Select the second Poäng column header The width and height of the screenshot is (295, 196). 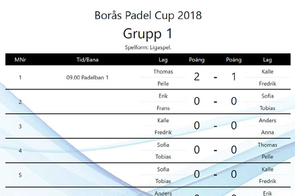pos(234,60)
